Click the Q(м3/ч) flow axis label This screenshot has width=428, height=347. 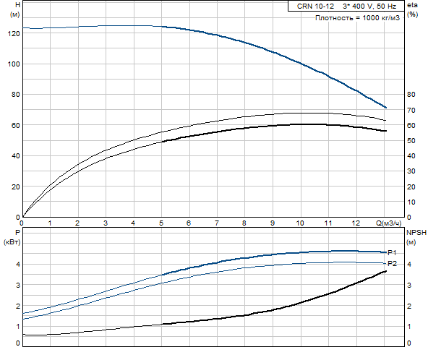coord(389,223)
